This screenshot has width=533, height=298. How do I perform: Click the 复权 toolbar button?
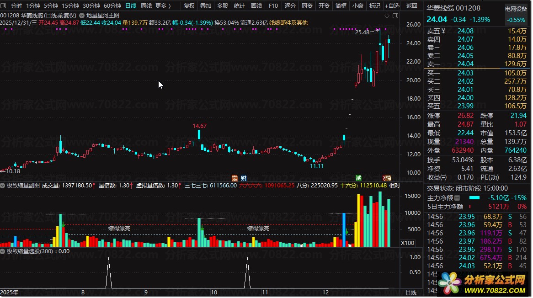tap(189, 6)
